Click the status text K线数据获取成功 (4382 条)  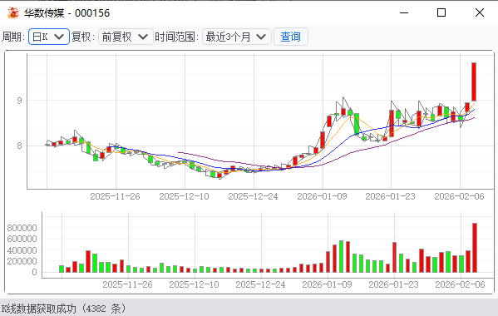coord(63,309)
